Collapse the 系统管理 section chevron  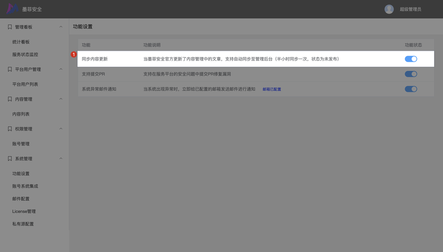[x=61, y=159]
